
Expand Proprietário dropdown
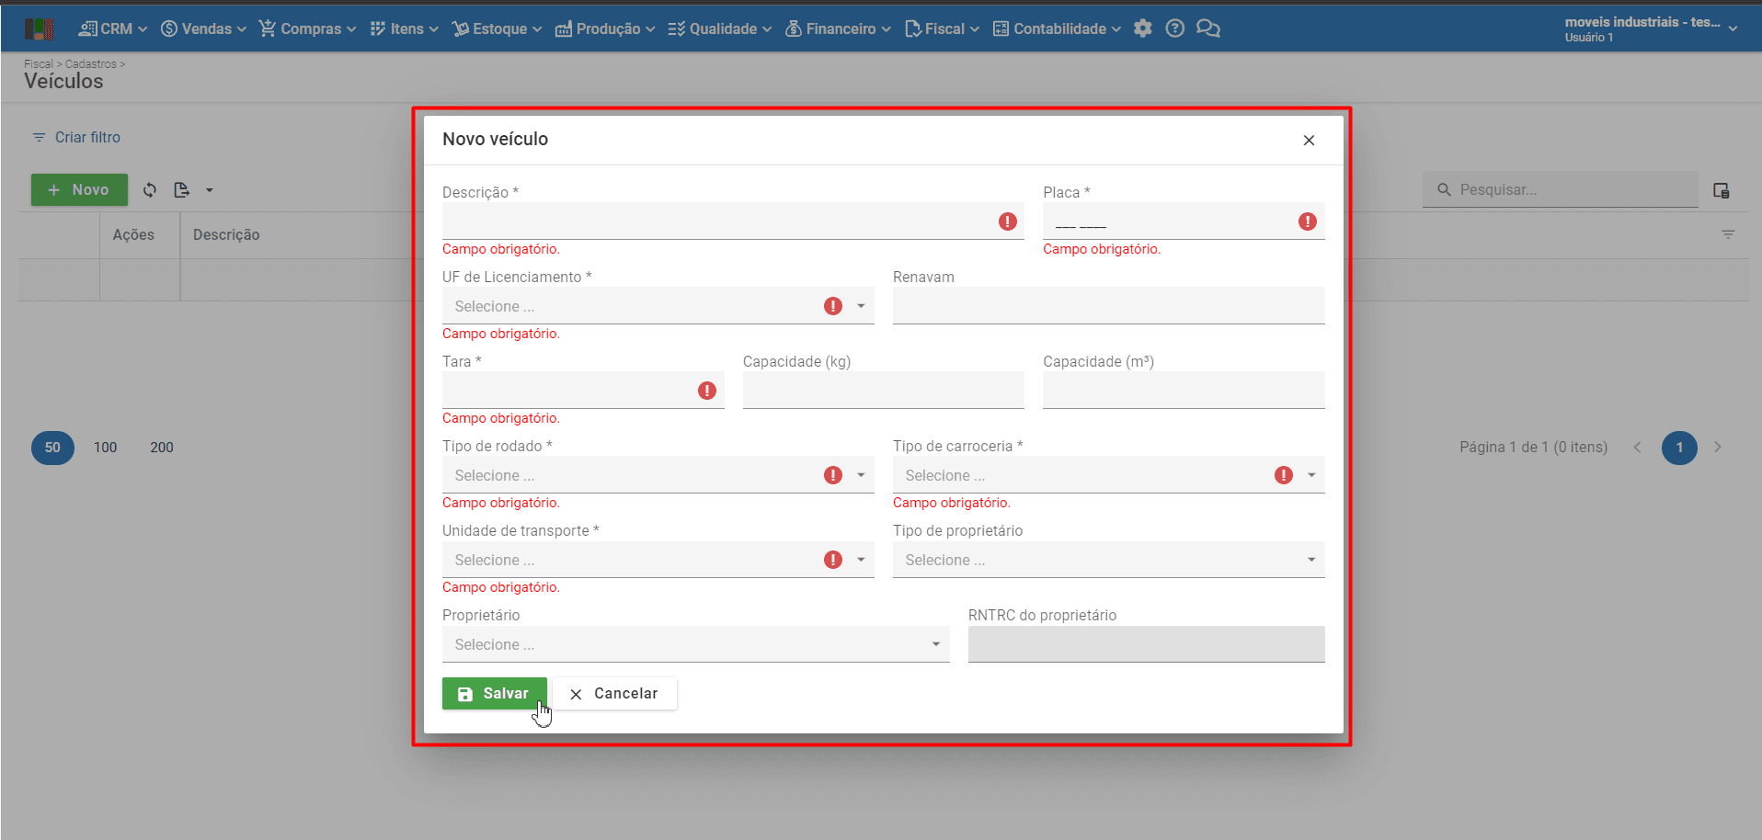[936, 644]
